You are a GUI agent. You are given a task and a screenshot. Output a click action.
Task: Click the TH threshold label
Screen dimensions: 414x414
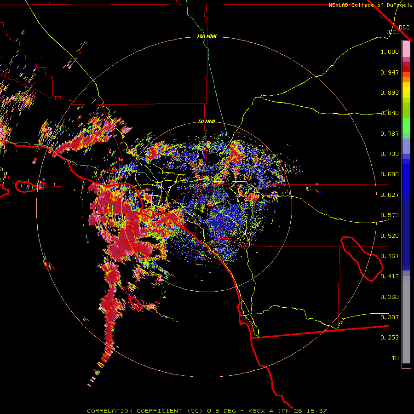[395, 358]
